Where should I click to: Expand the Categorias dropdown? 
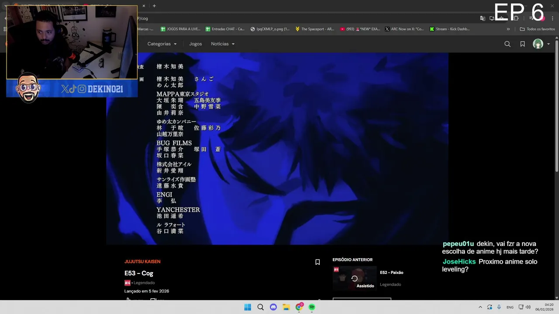(162, 44)
